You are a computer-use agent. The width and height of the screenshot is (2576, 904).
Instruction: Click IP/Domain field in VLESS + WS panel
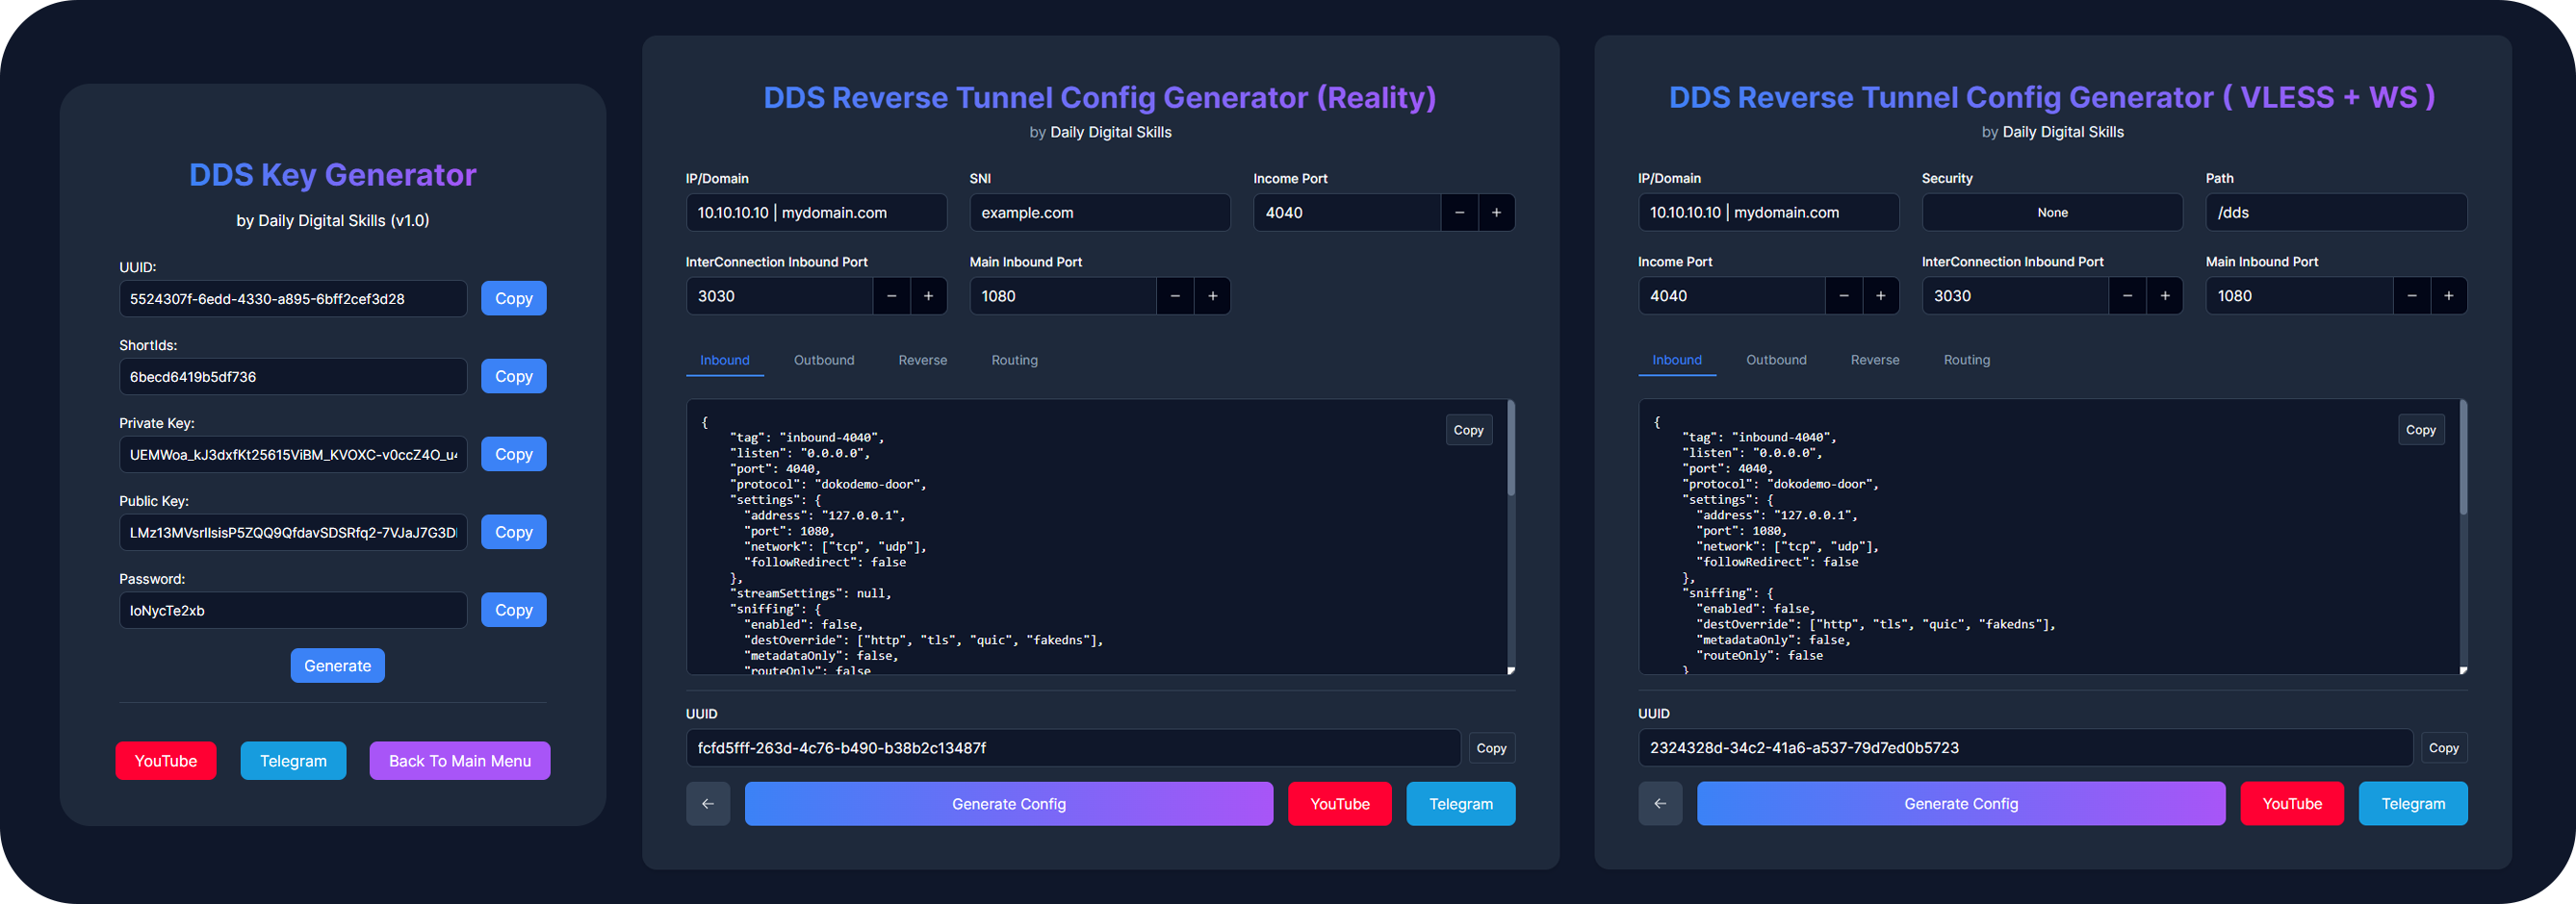(x=1768, y=213)
